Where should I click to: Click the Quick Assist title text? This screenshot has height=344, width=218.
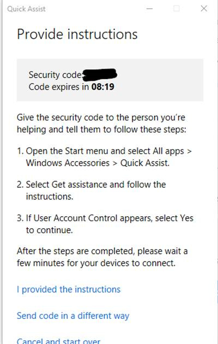[26, 9]
